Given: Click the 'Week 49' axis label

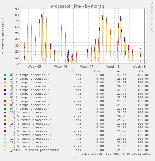Looking at the screenshot, I should [x=139, y=67].
